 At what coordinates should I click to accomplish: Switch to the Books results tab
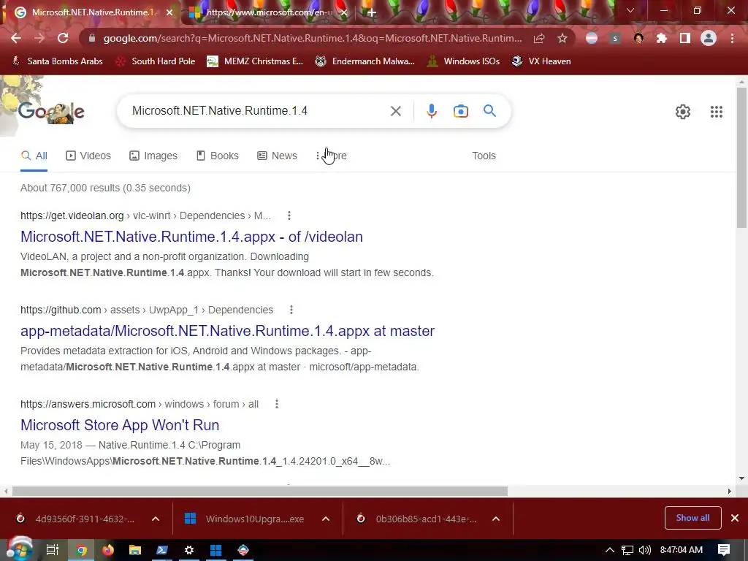(218, 156)
